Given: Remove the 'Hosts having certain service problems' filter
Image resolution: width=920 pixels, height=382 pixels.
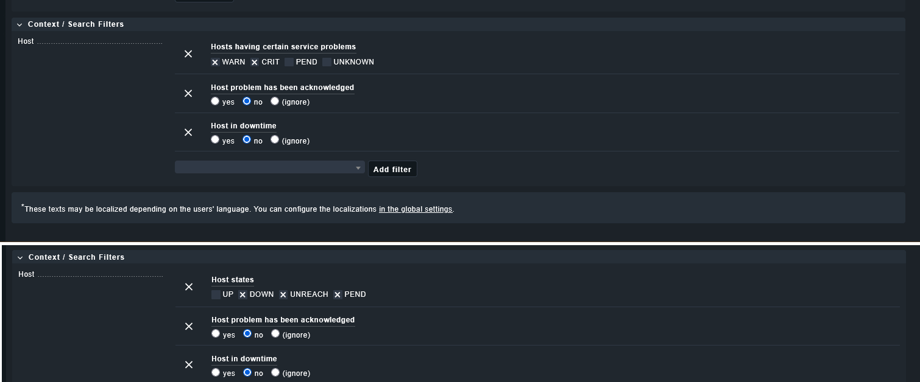Looking at the screenshot, I should [x=188, y=54].
